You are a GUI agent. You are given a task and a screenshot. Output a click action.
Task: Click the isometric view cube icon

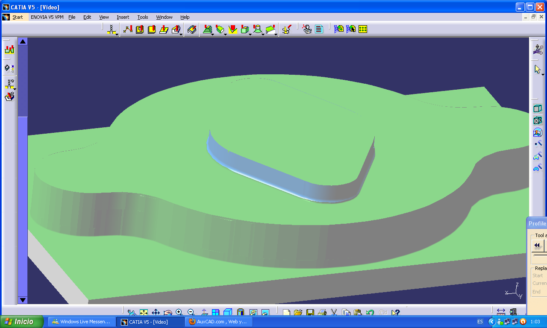(x=227, y=313)
